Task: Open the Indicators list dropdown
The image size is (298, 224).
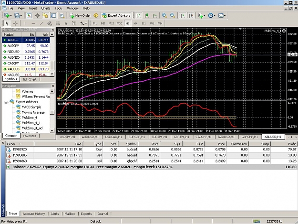Action: [202, 15]
